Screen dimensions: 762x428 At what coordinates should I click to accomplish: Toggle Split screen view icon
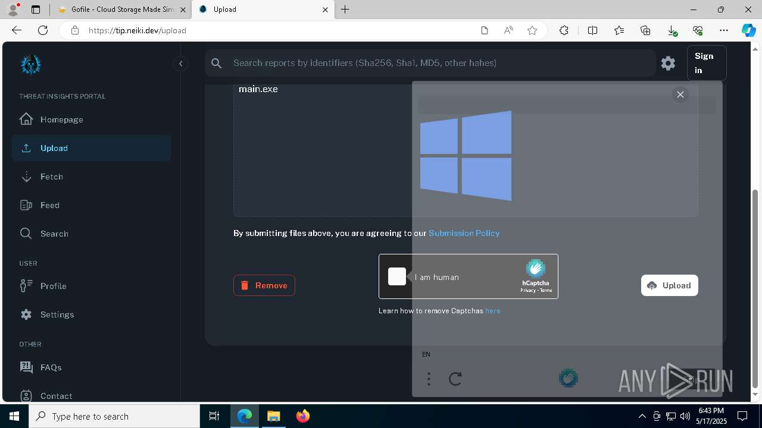coord(592,30)
